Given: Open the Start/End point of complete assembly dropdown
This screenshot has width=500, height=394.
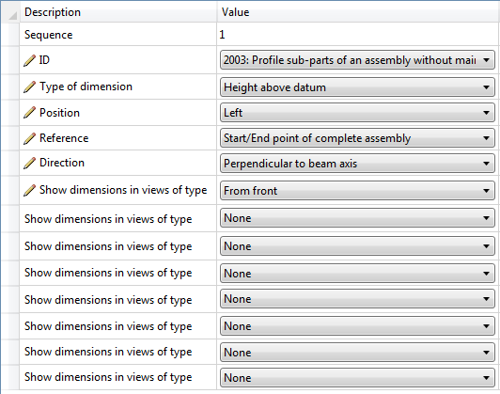Looking at the screenshot, I should point(357,138).
